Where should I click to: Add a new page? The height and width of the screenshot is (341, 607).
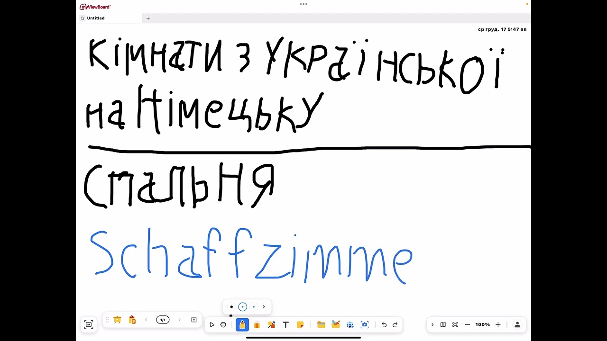click(194, 320)
